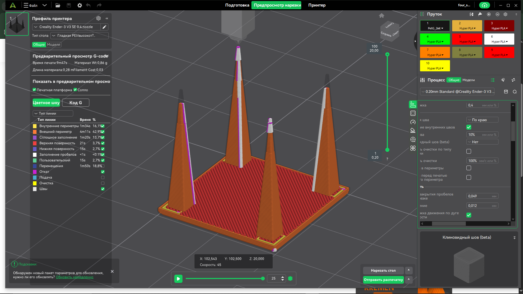523x294 pixels.
Task: Edit printer preset with pencil icon
Action: 104,27
